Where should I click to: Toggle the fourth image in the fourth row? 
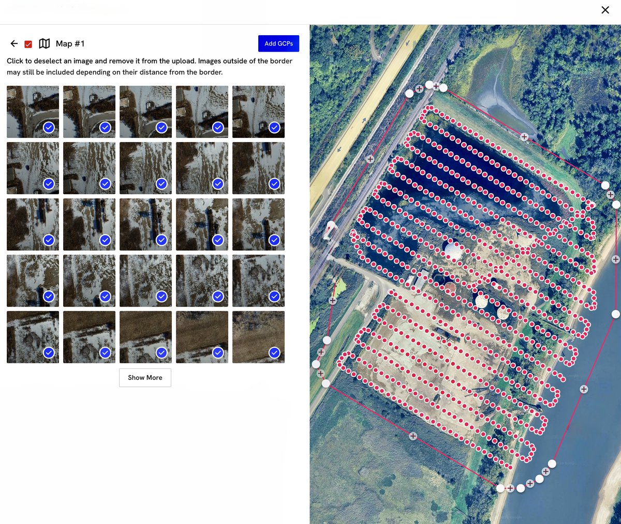coord(202,281)
